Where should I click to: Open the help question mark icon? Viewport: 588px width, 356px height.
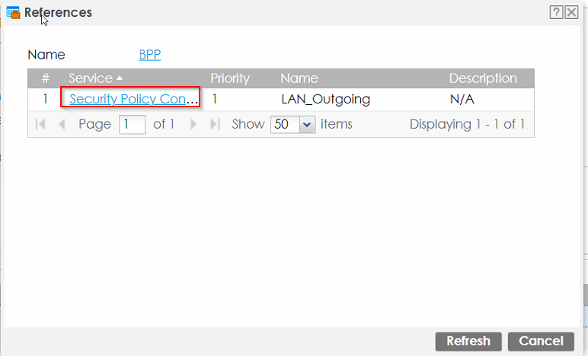tap(558, 12)
